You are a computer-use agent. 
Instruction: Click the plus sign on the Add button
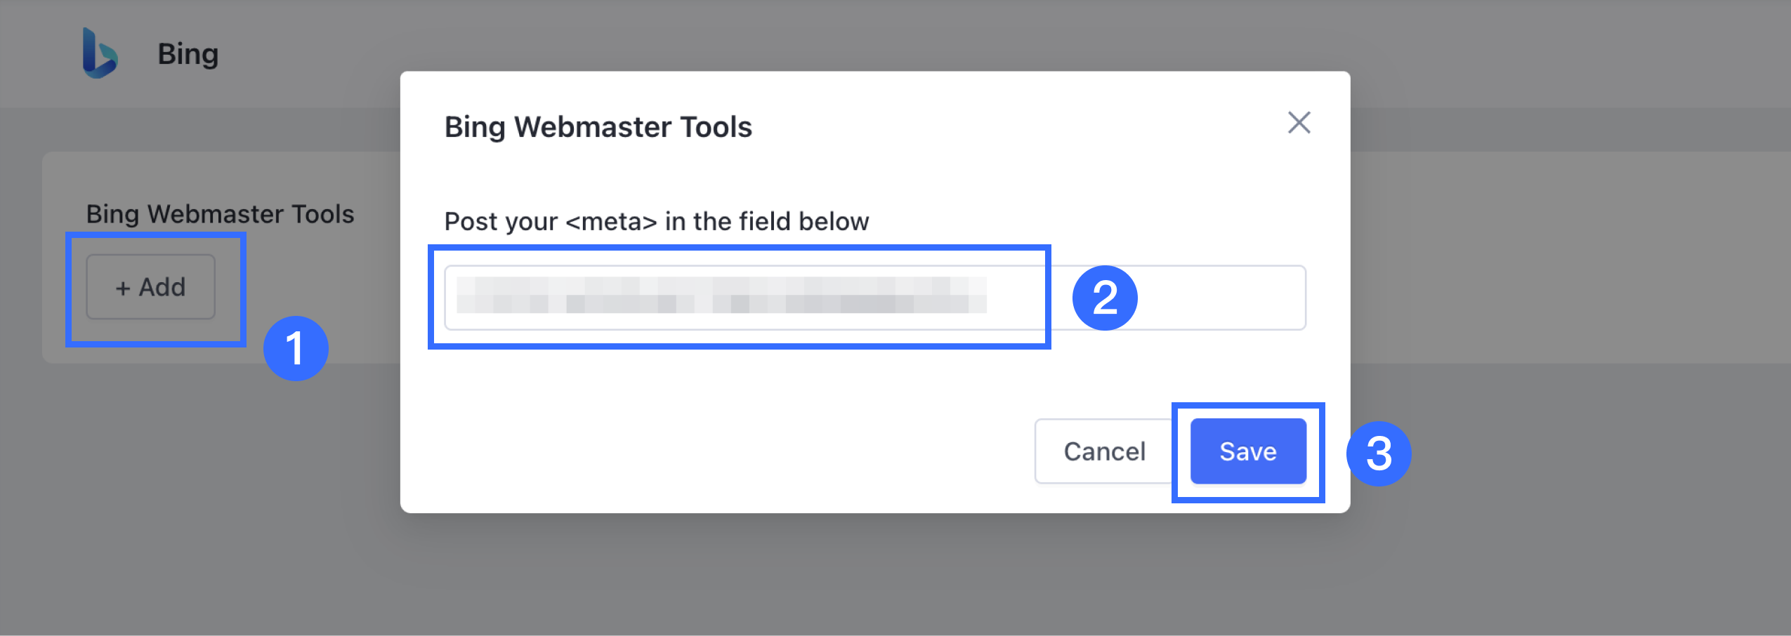[123, 288]
